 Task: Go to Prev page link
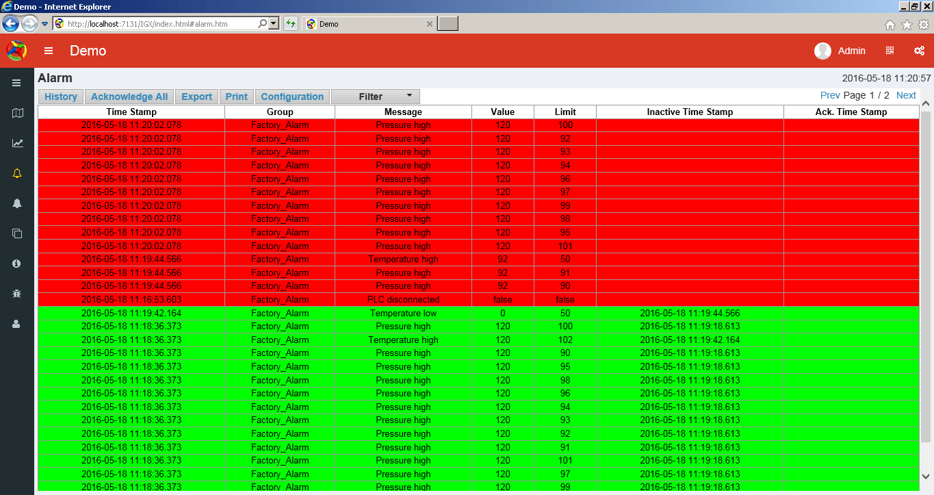pyautogui.click(x=830, y=95)
